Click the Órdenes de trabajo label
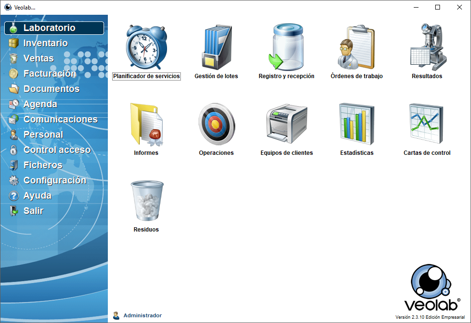Image resolution: width=471 pixels, height=323 pixels. pyautogui.click(x=357, y=76)
